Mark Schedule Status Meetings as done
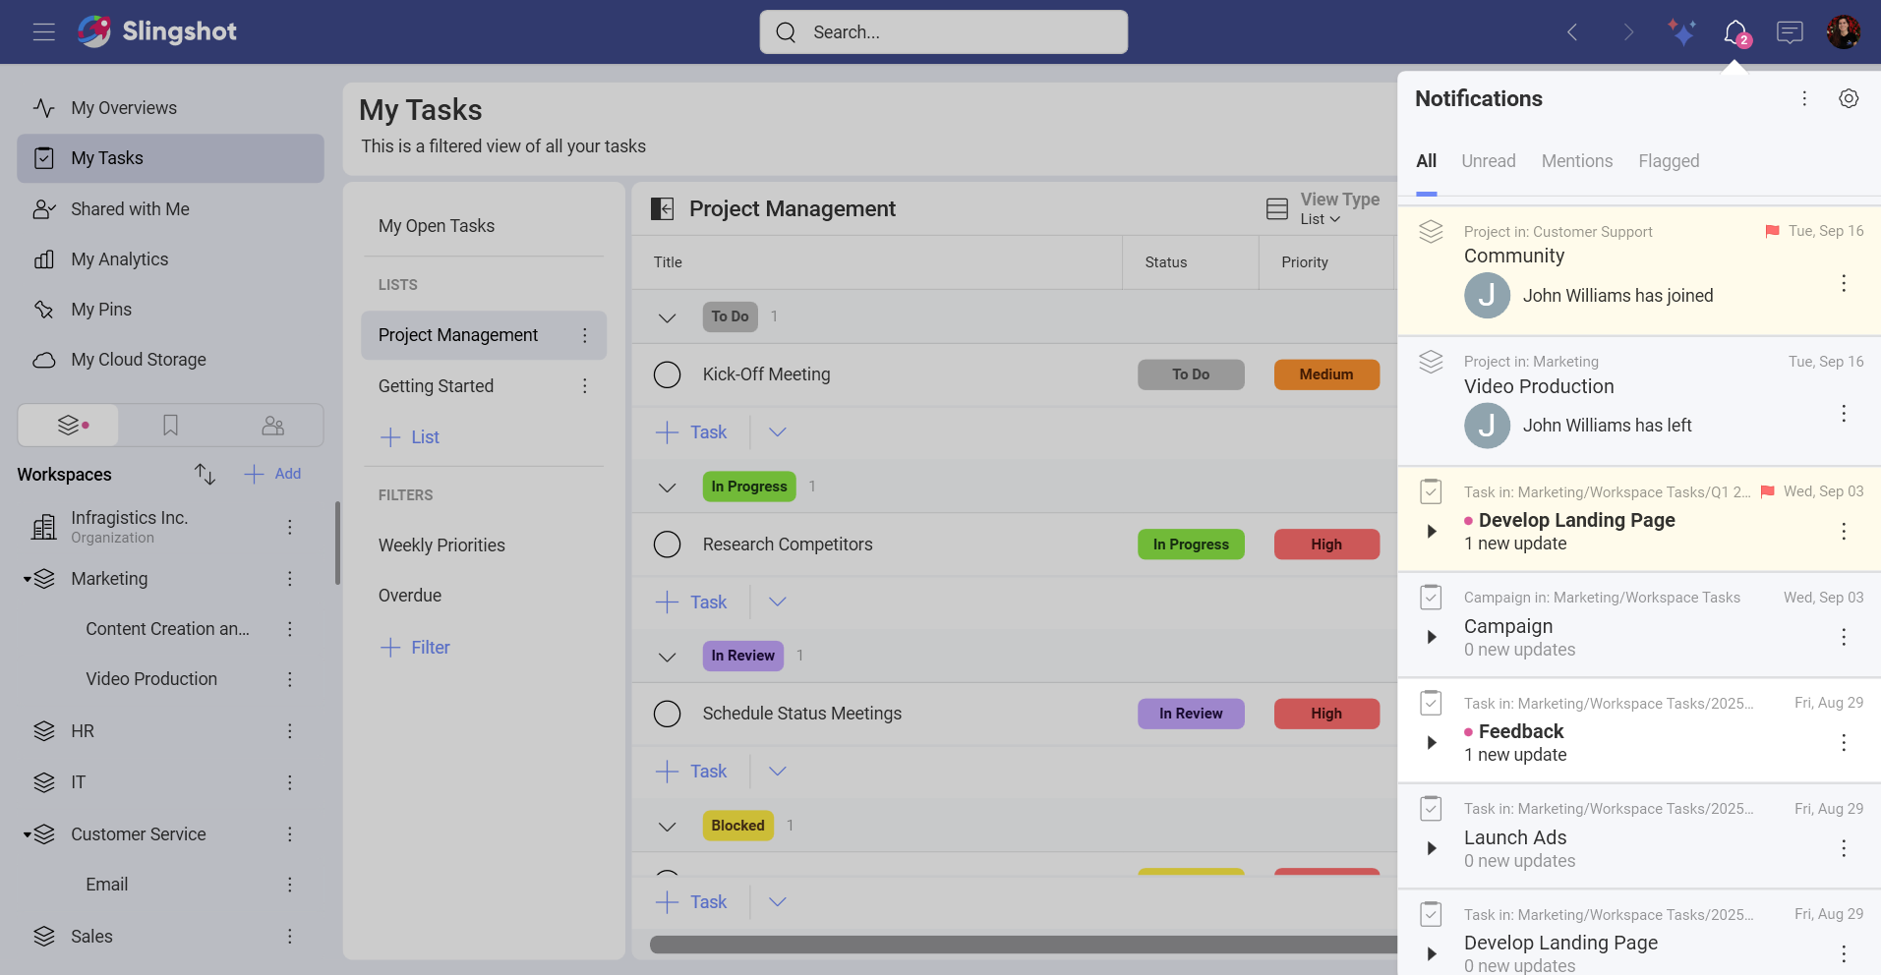 click(667, 714)
